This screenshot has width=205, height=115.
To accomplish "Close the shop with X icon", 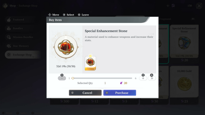I will click(199, 6).
